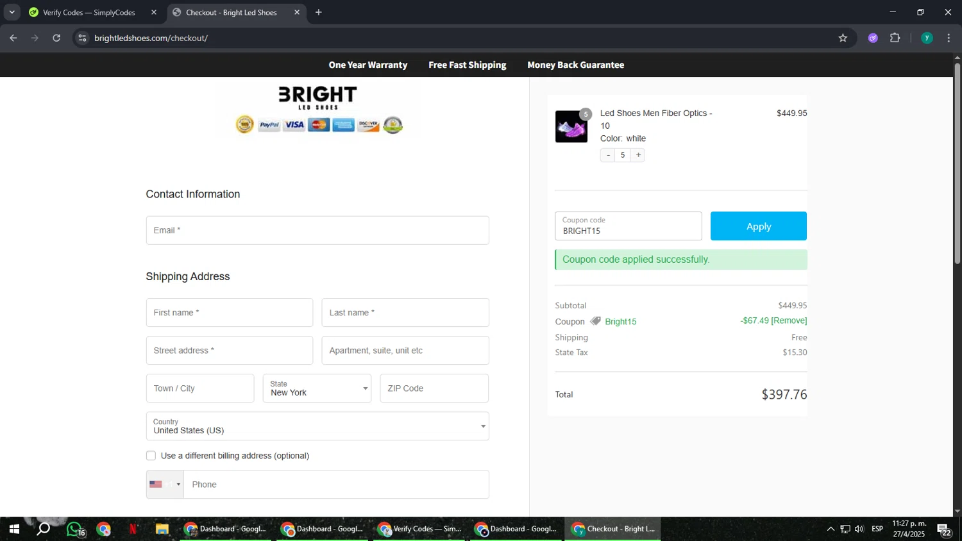Screen dimensions: 962x541
Task: Open site information icon in address bar
Action: click(x=82, y=38)
